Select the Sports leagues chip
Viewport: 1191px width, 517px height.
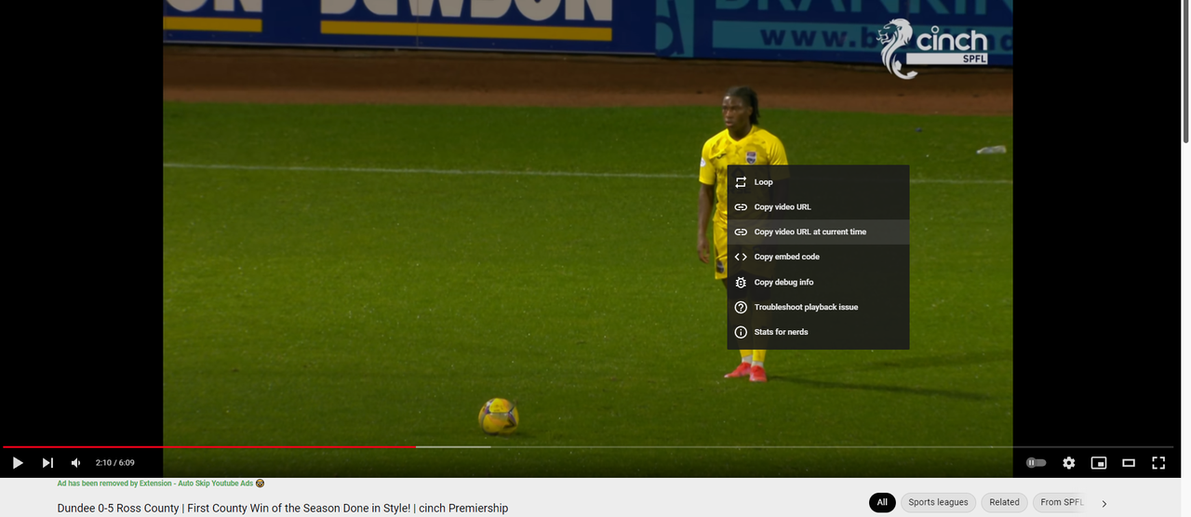[x=938, y=502]
